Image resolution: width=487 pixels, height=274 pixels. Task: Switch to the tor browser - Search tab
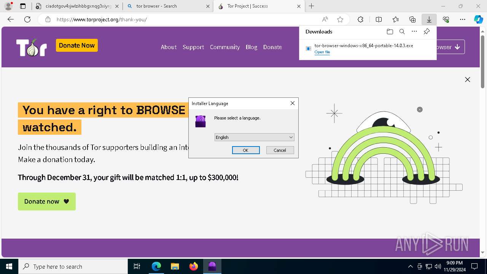(x=167, y=6)
